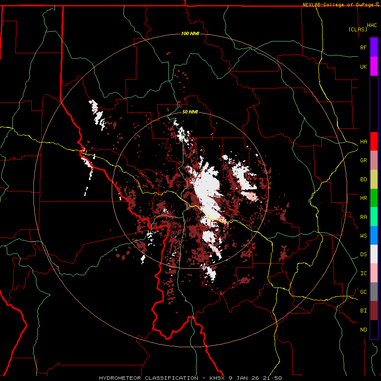381x381 pixels.
Task: Click the GC gray legend color swatch
Action: click(x=374, y=292)
